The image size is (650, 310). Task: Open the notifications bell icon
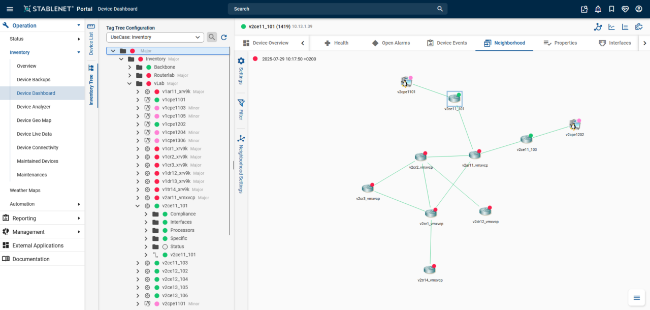[598, 9]
